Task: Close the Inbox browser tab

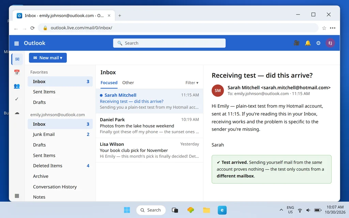Action: coord(109,16)
